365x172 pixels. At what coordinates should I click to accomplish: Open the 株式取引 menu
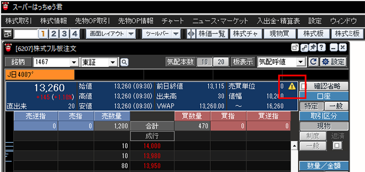(18, 21)
